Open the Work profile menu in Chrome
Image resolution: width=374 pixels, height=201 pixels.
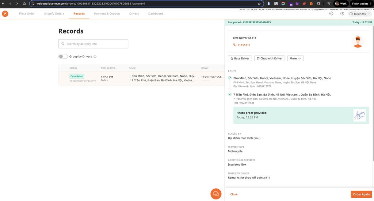(x=341, y=4)
